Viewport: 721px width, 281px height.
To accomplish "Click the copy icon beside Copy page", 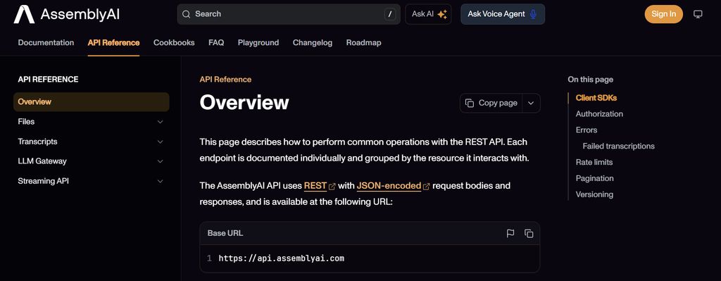I will click(x=470, y=103).
